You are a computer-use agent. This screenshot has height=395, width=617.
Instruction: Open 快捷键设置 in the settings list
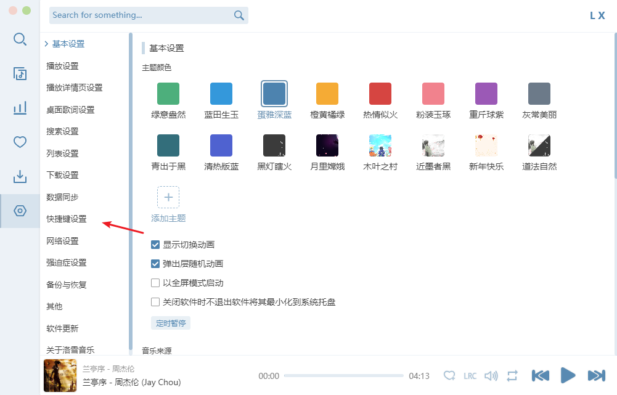[67, 219]
